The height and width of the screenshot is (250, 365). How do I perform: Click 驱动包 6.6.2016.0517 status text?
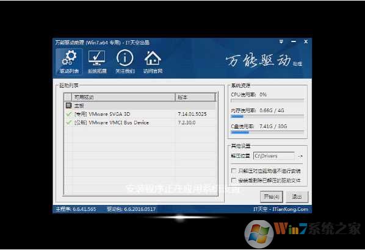pos(131,209)
